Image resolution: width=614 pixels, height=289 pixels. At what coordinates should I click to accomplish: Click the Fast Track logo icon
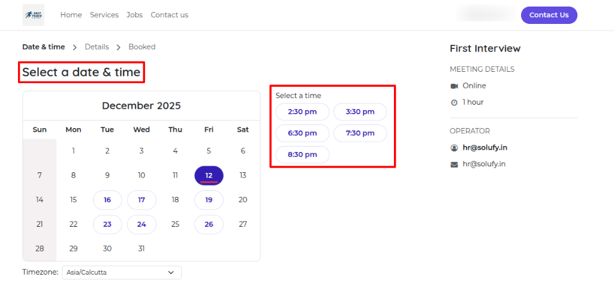point(33,15)
